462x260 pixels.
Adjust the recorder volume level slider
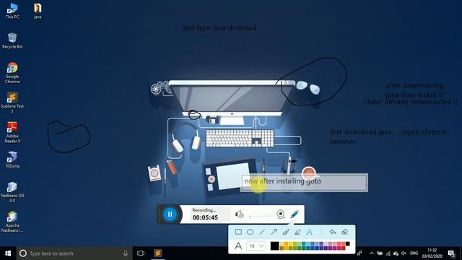[261, 216]
